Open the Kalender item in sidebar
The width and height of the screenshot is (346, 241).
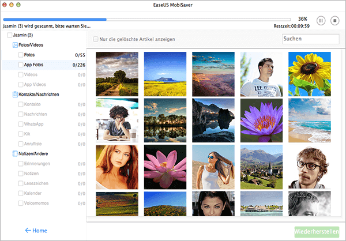click(33, 193)
